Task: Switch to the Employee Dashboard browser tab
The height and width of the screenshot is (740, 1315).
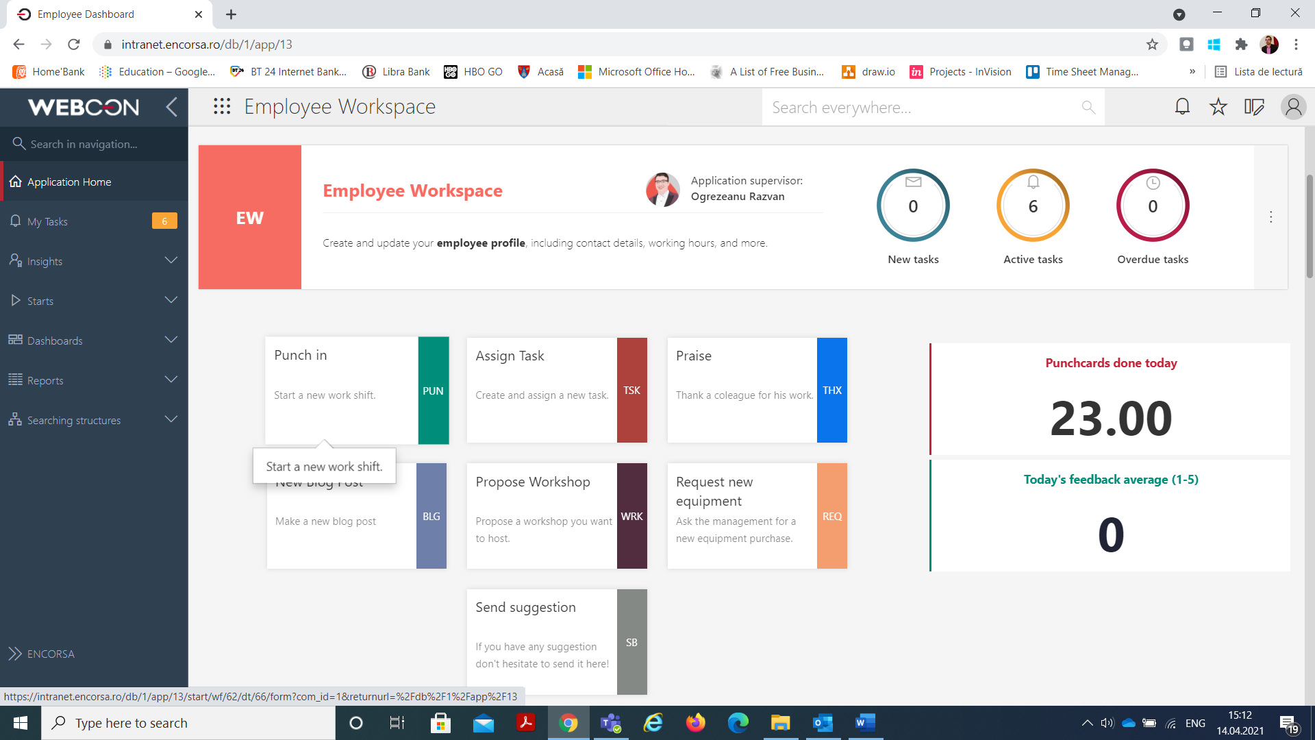Action: point(110,14)
